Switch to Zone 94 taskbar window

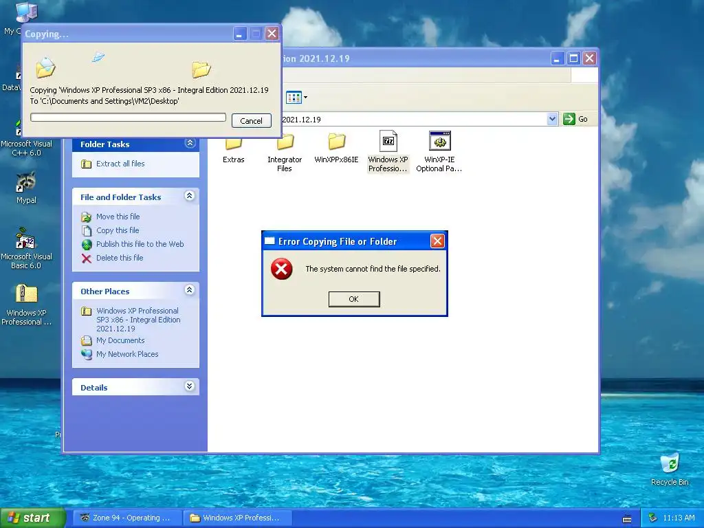tap(127, 518)
